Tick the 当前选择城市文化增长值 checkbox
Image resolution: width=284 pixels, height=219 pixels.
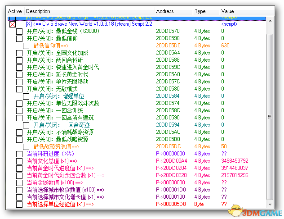[x=19, y=197]
